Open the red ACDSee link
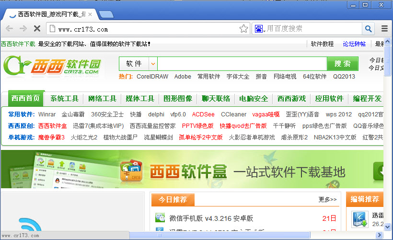The height and width of the screenshot is (240, 393). pyautogui.click(x=203, y=114)
